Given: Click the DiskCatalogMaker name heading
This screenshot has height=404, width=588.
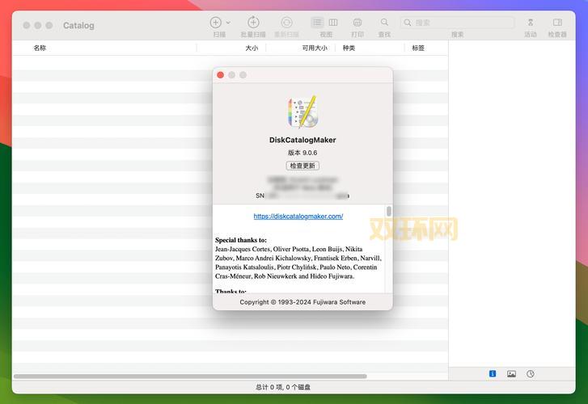Looking at the screenshot, I should coord(302,140).
